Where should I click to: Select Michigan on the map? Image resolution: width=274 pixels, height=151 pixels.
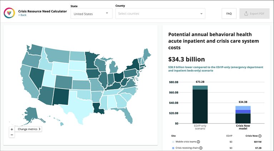(114, 67)
